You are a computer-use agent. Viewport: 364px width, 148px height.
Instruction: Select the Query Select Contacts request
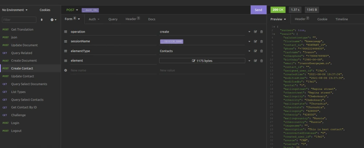point(31,100)
